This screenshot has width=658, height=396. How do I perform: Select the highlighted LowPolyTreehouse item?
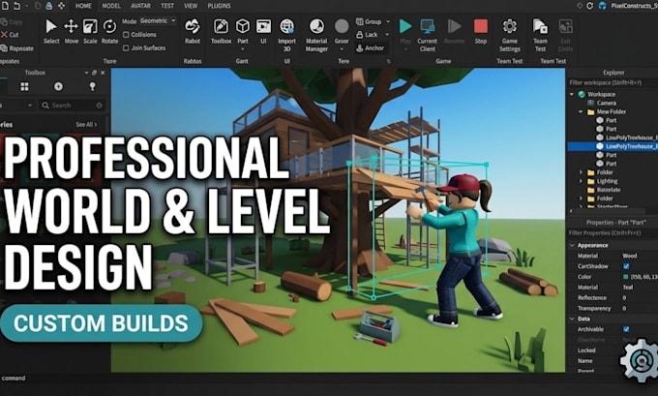coord(613,146)
